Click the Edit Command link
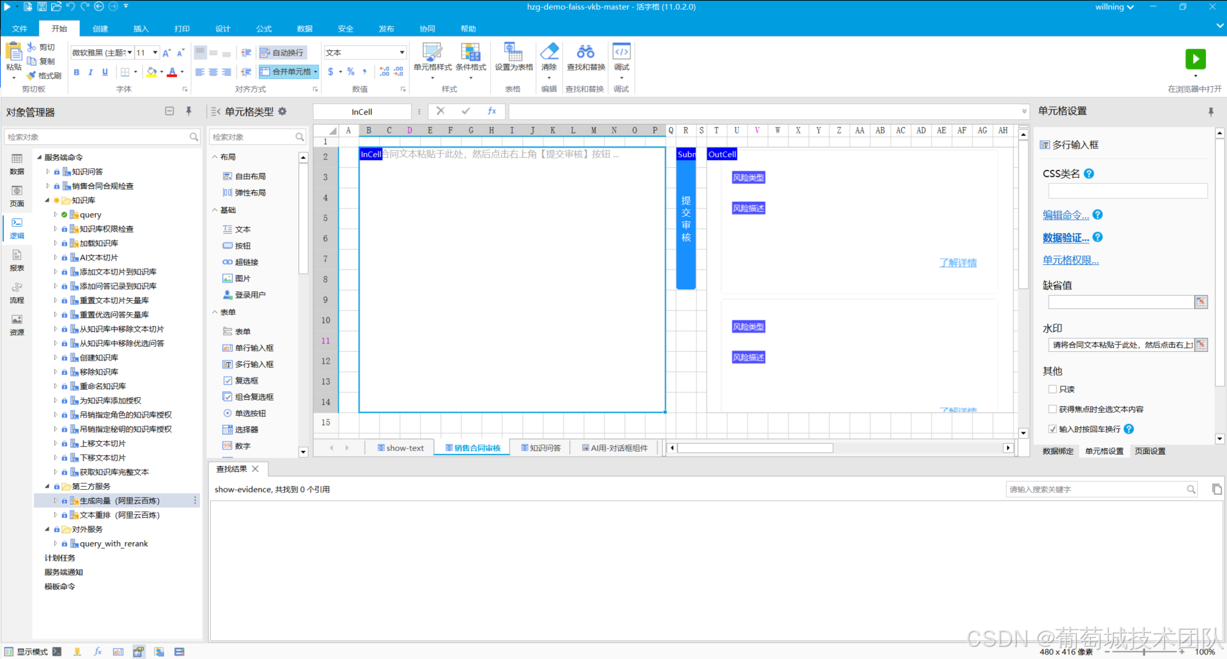 tap(1066, 215)
